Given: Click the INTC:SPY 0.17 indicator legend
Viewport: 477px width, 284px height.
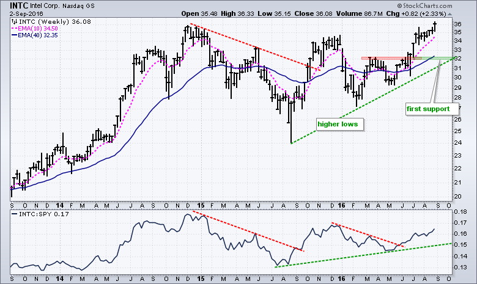Looking at the screenshot, I should click(x=40, y=214).
